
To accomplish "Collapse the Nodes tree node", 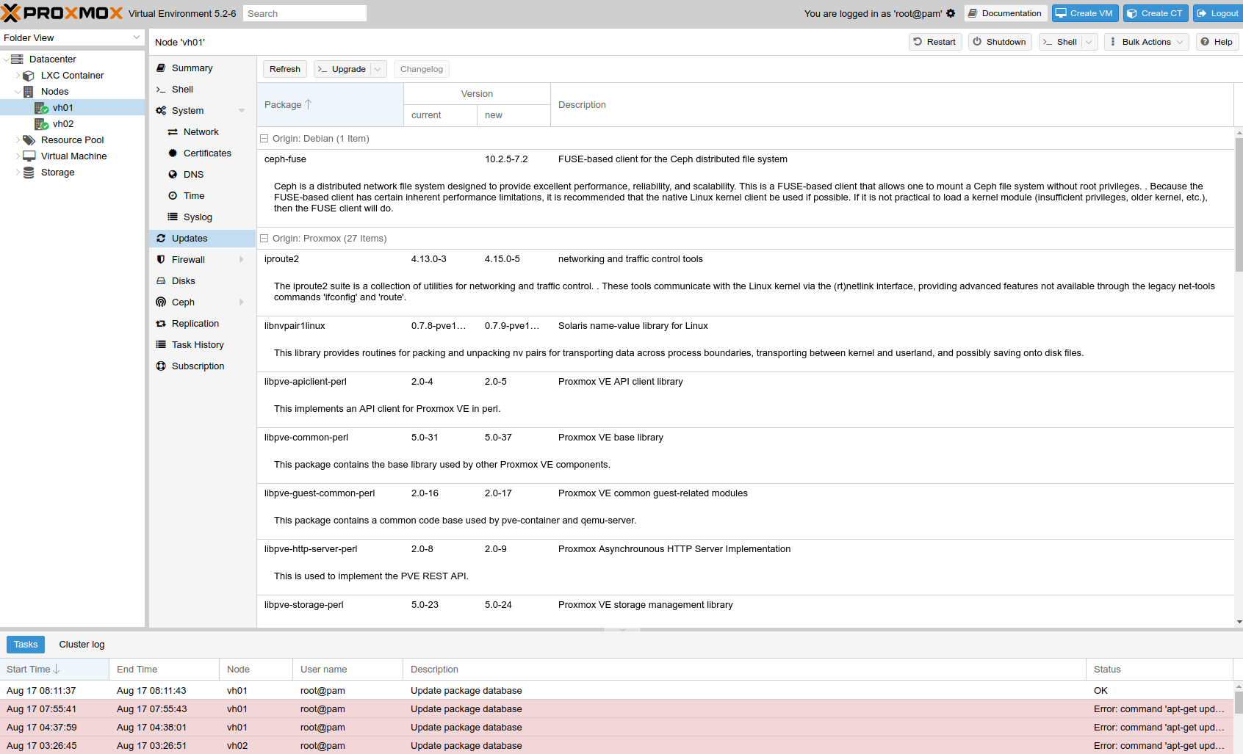I will [x=18, y=91].
